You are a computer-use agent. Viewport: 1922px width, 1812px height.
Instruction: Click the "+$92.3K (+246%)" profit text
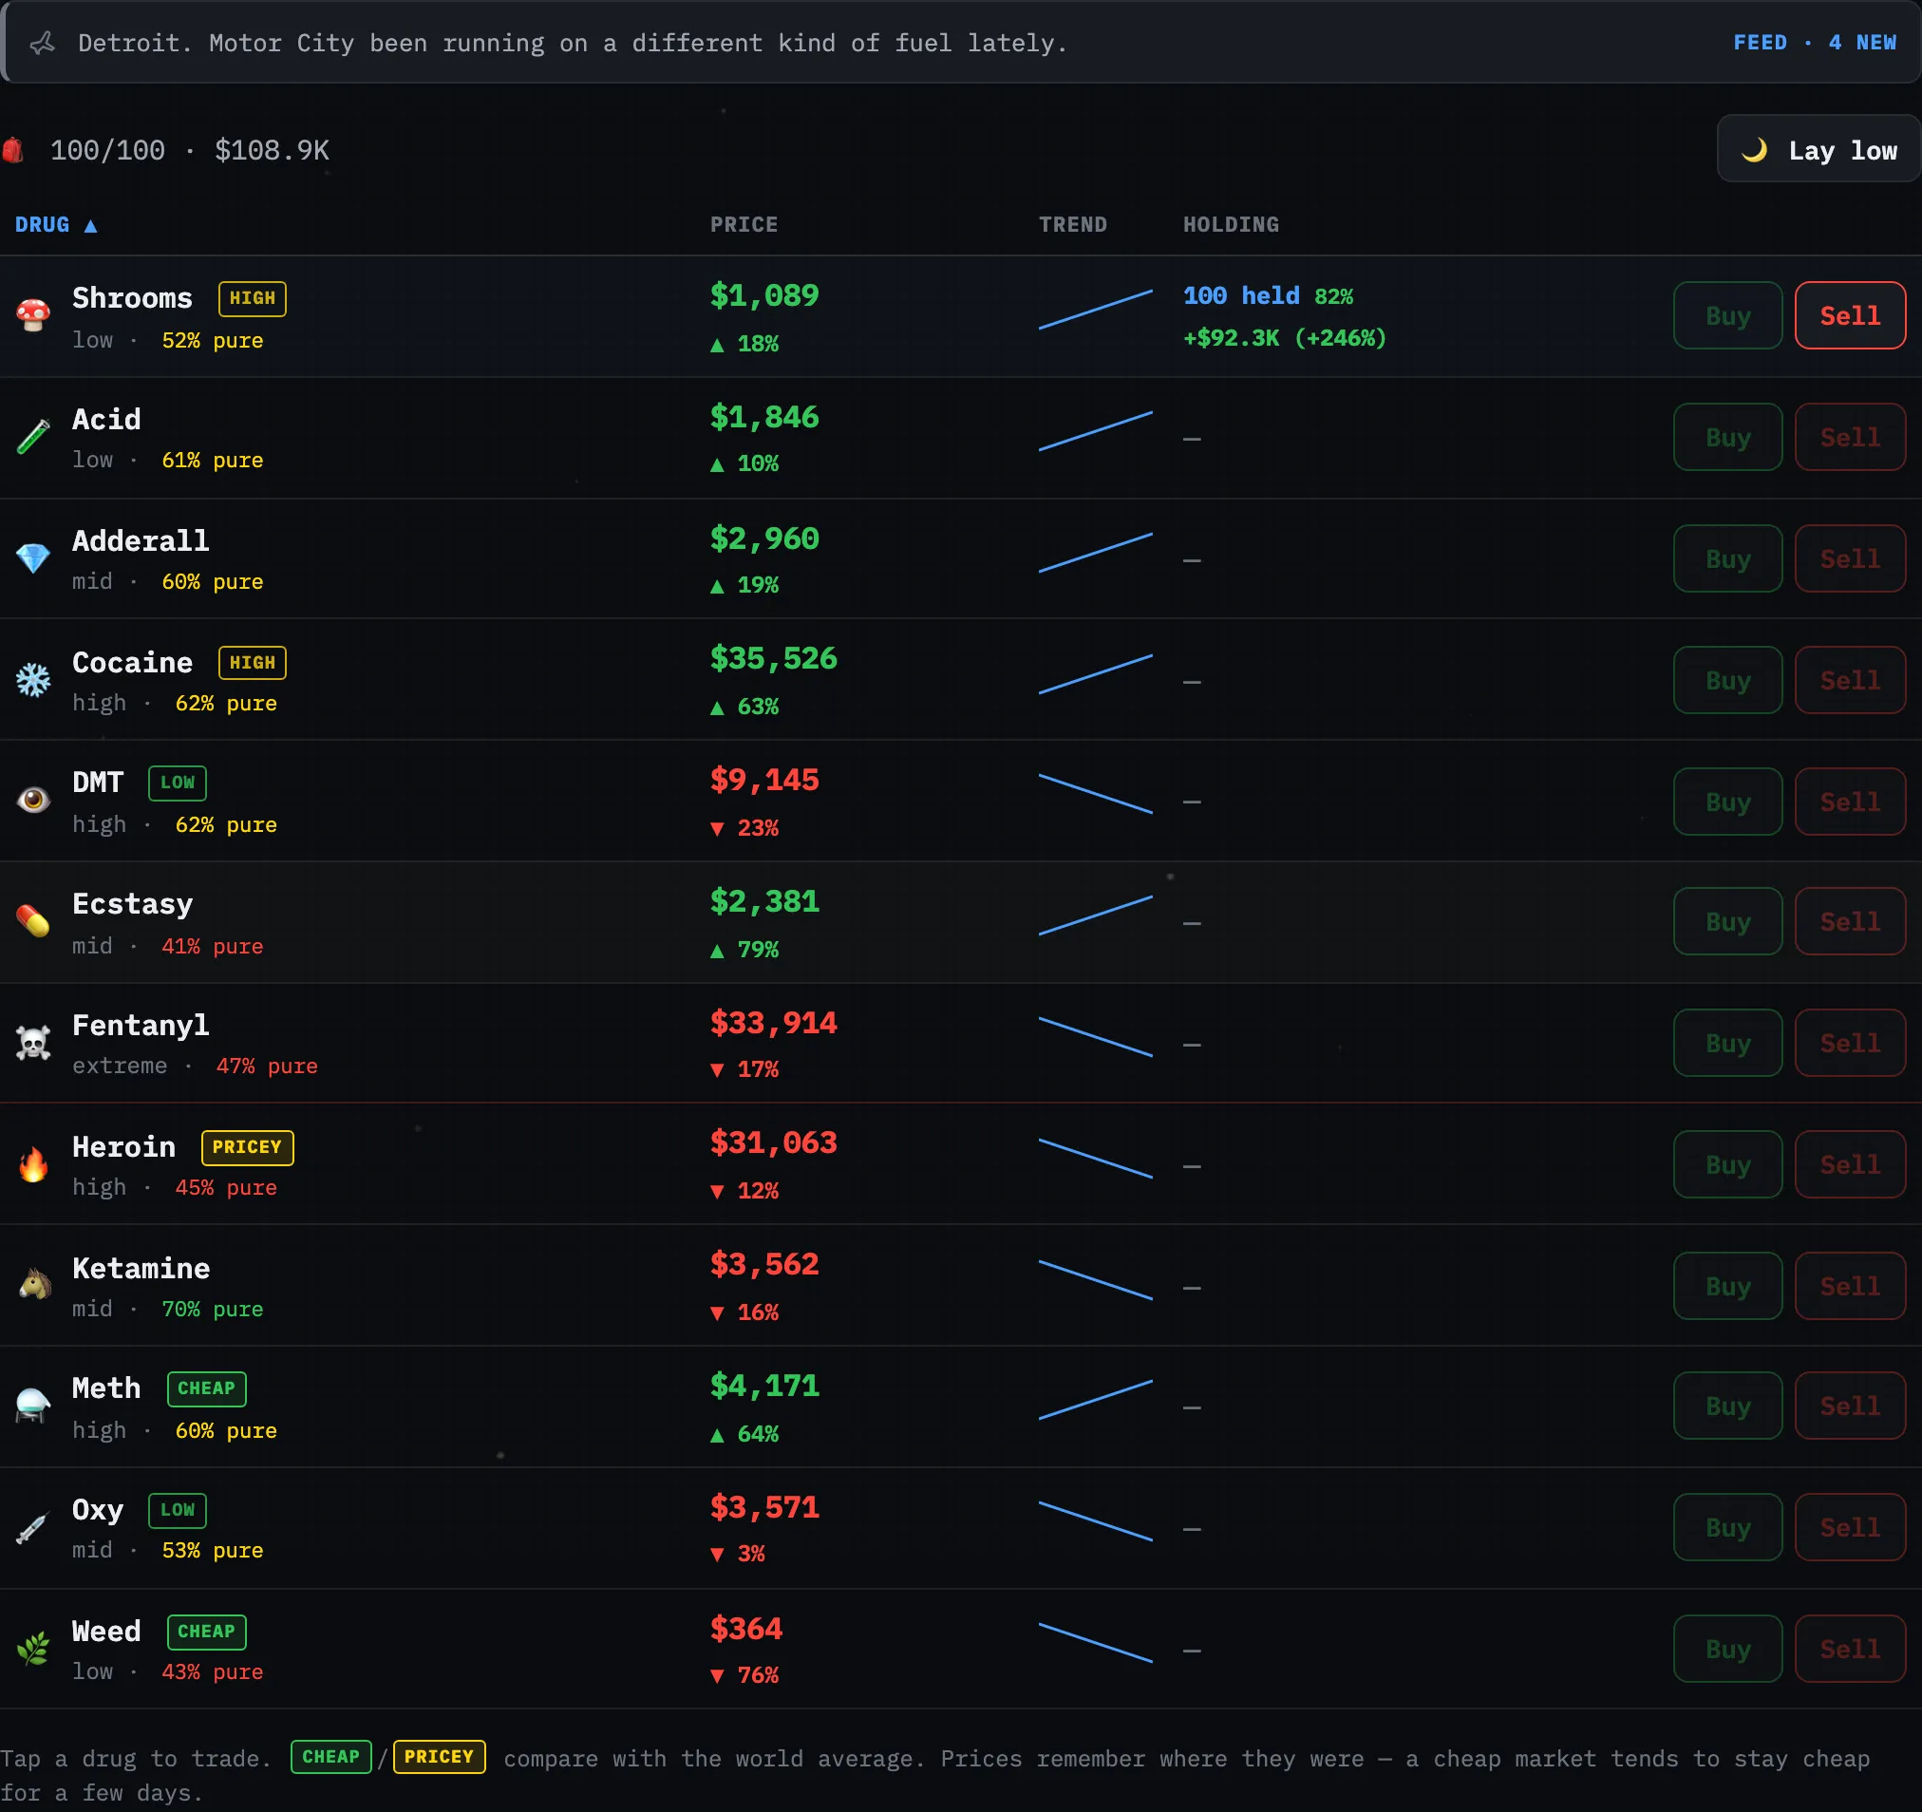click(x=1285, y=338)
